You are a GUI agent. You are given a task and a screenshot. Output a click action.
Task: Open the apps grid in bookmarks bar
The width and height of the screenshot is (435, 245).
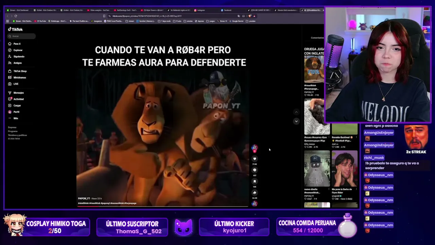pos(8,21)
